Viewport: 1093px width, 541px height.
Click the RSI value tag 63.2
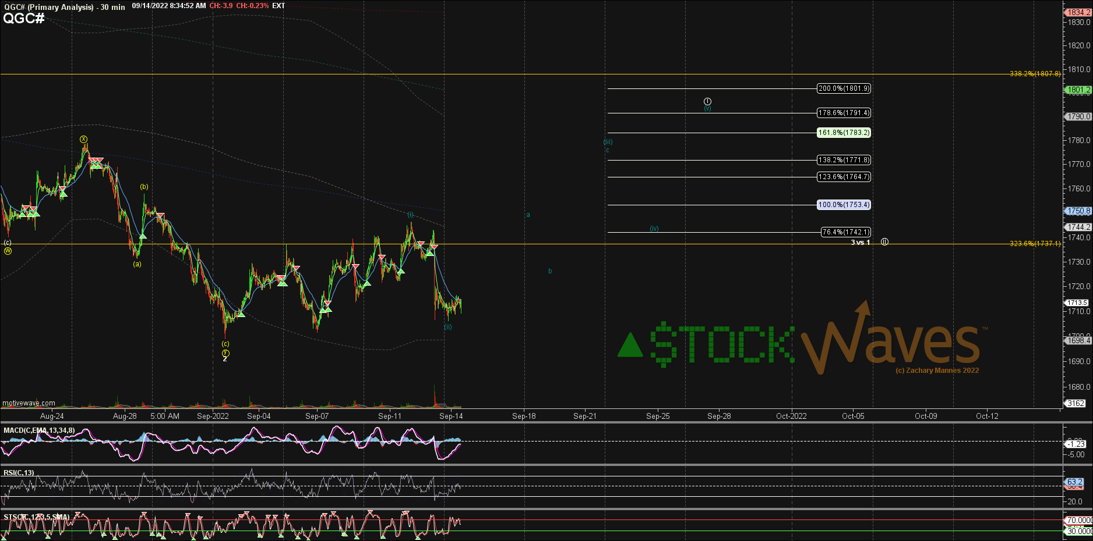[x=1075, y=482]
